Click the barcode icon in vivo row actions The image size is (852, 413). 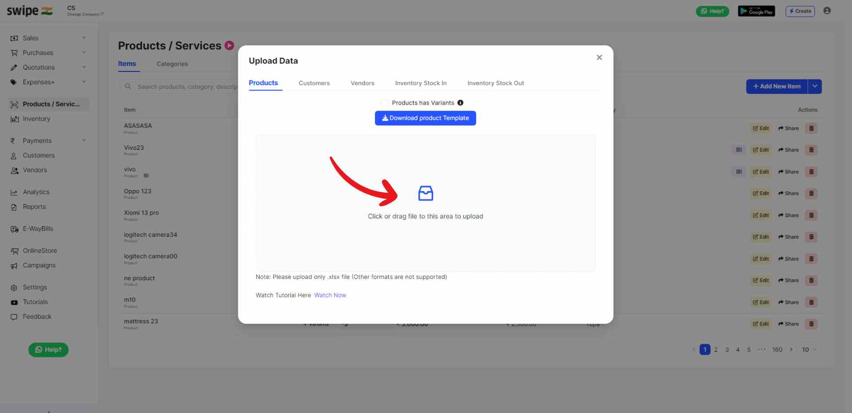(x=739, y=172)
